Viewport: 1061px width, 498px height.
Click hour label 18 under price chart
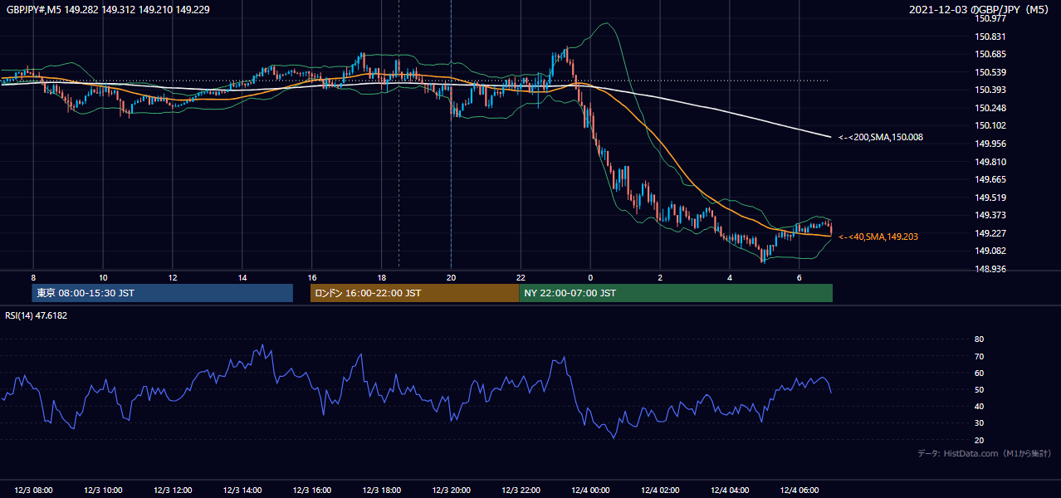[381, 277]
